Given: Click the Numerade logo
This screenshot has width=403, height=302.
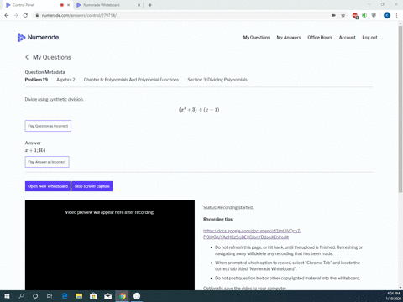Looking at the screenshot, I should click(38, 37).
